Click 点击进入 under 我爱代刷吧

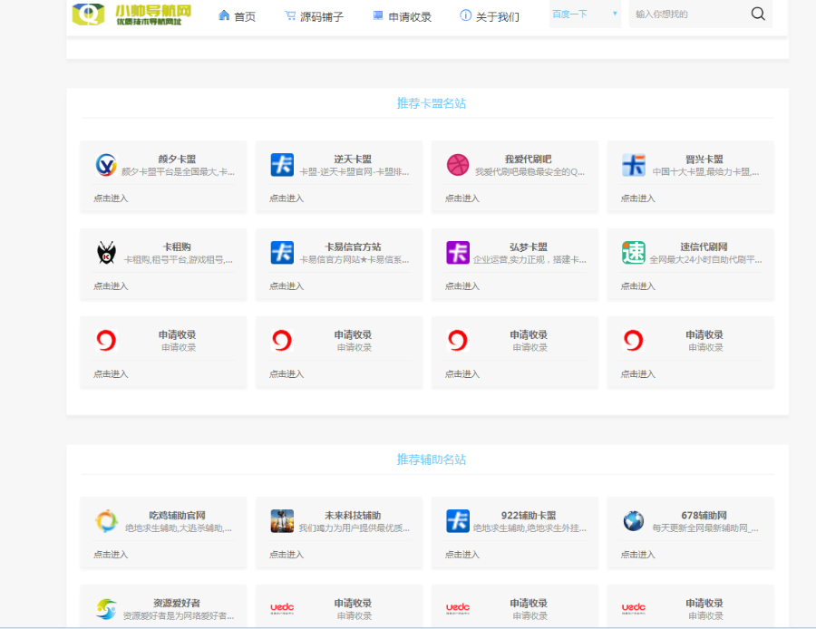click(x=462, y=198)
